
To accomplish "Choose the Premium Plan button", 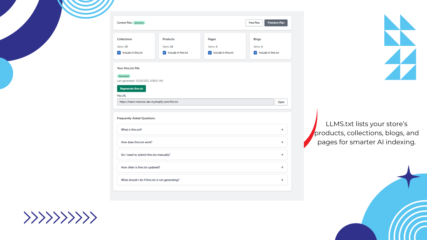I will (x=276, y=23).
